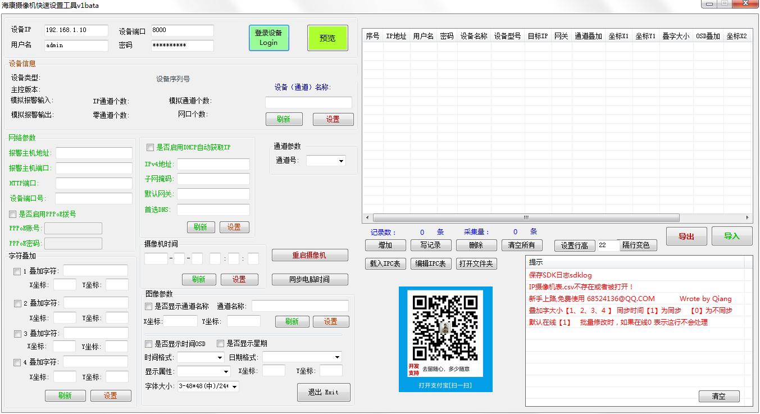This screenshot has height=414, width=760.
Task: Toggle the PPPoE dial-up checkbox
Action: [x=13, y=214]
